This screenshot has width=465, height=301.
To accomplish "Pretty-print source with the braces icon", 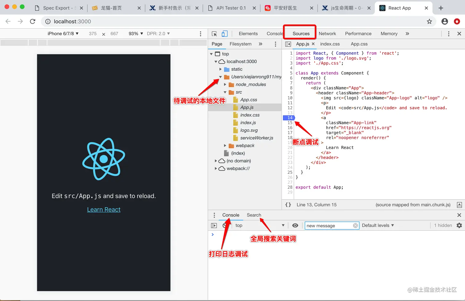I will 288,205.
